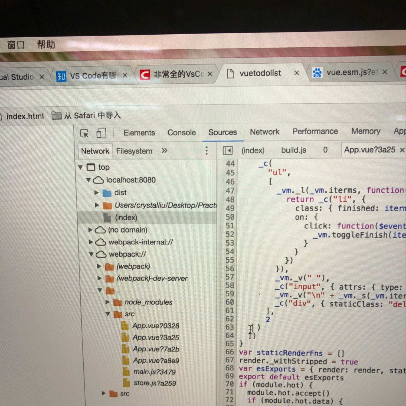
Task: Collapse the expanded src folder arrow
Action: click(108, 314)
